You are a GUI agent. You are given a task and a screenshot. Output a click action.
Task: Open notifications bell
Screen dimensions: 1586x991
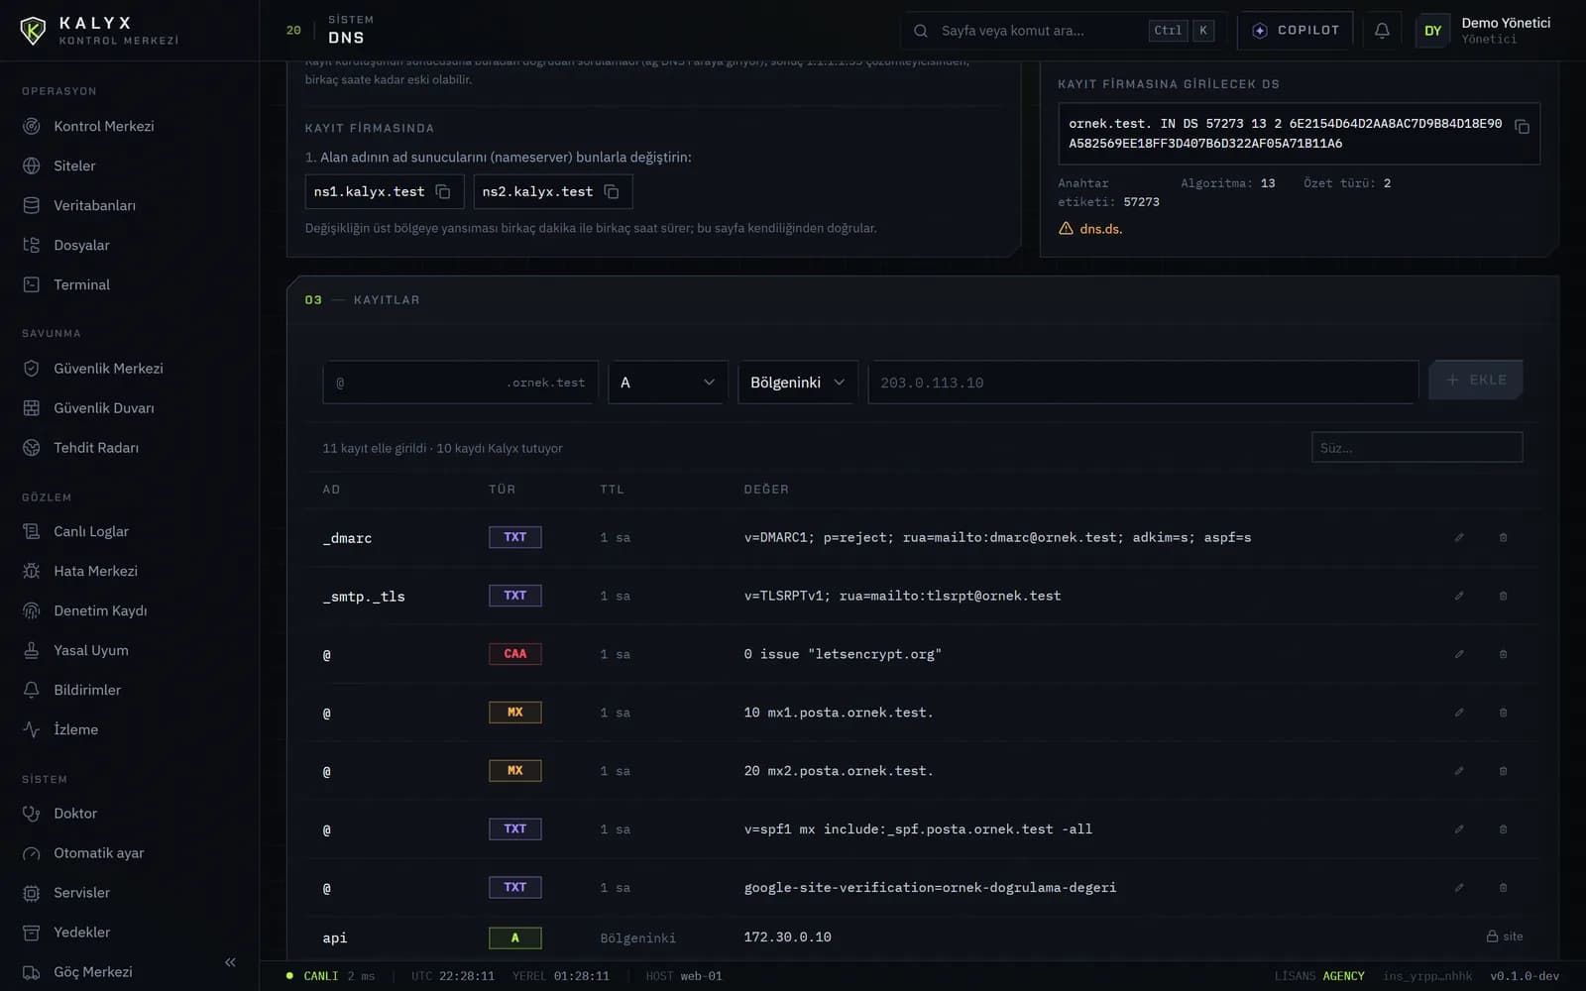click(x=1382, y=31)
